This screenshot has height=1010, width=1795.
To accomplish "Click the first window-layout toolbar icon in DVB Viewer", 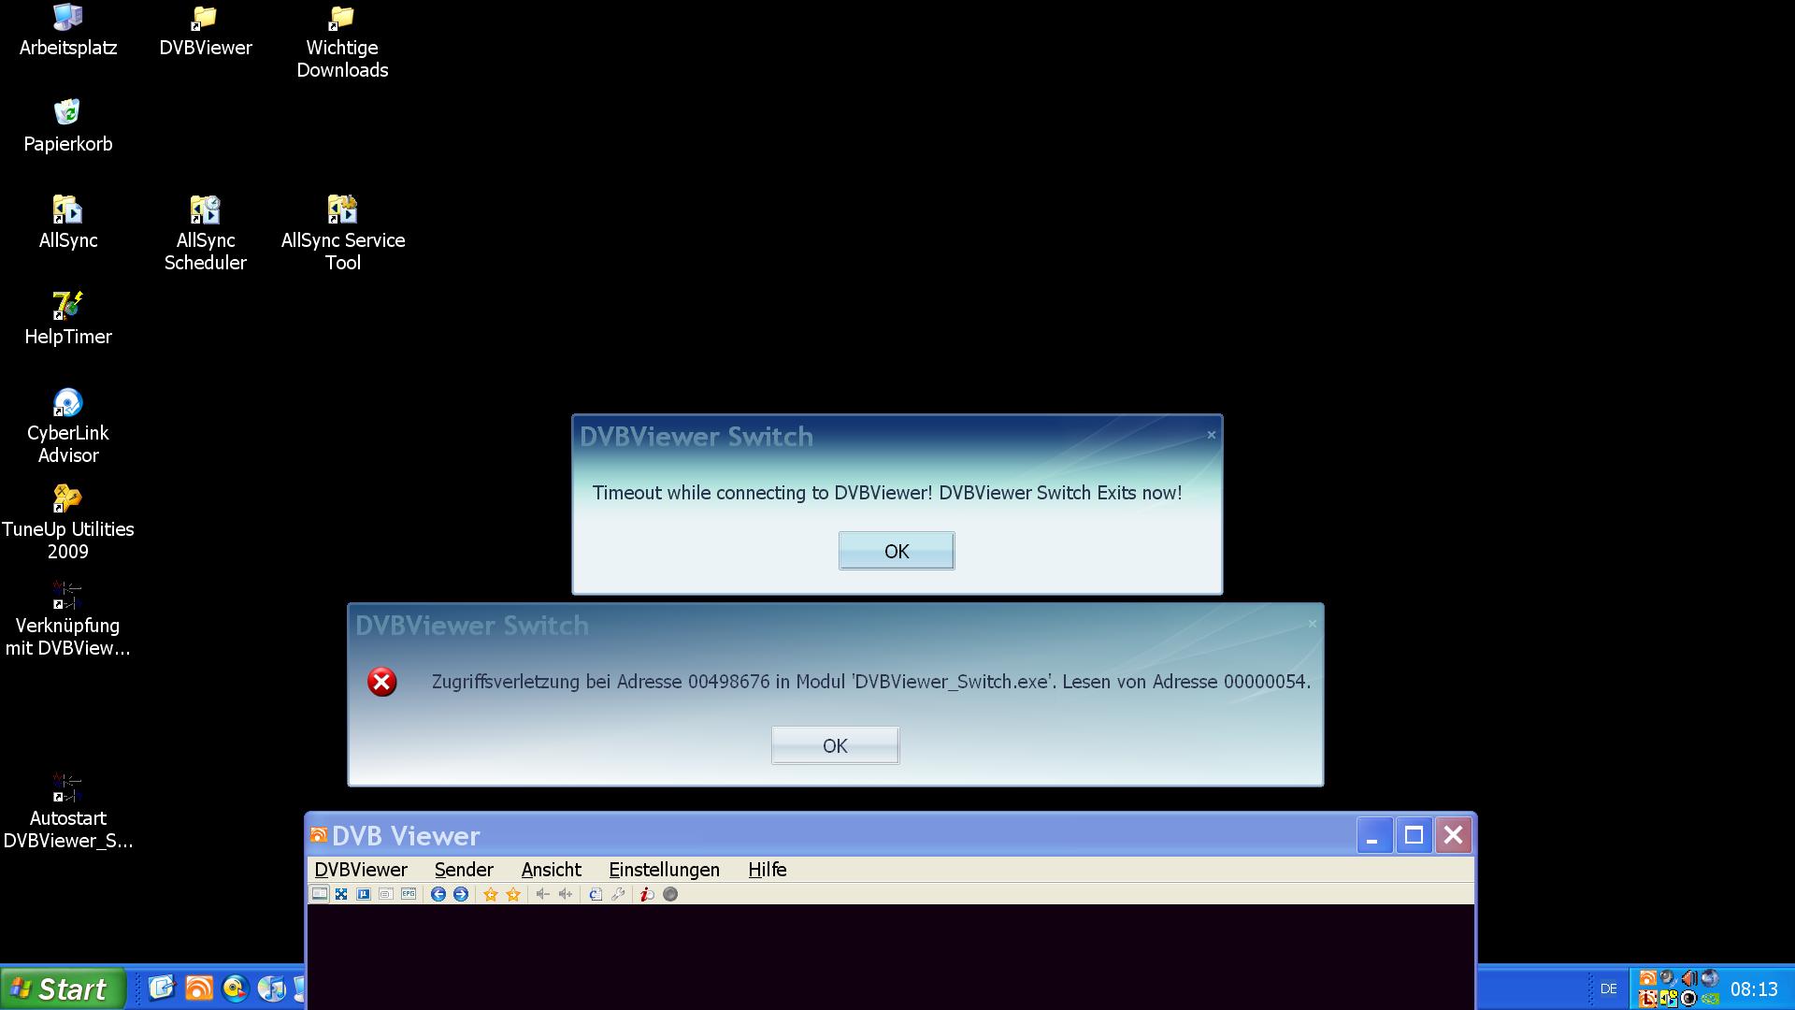I will click(x=320, y=894).
